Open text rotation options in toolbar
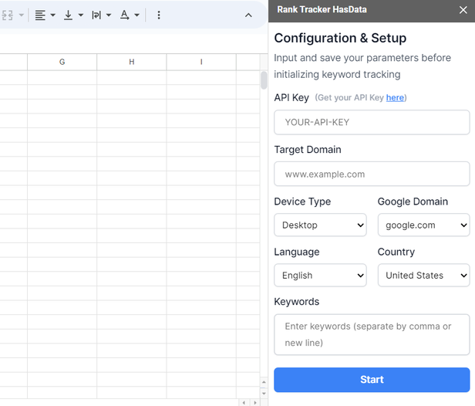 130,15
